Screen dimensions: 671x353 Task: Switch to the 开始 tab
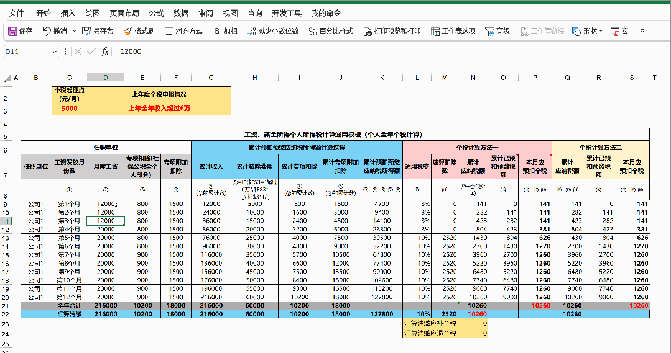44,13
